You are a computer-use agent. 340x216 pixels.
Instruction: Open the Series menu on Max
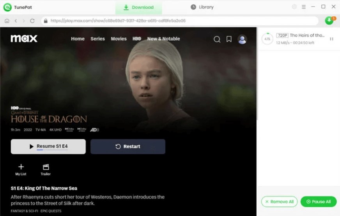click(97, 39)
